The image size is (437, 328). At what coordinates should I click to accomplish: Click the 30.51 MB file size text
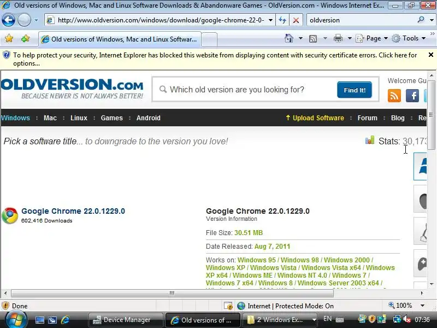[x=249, y=233]
